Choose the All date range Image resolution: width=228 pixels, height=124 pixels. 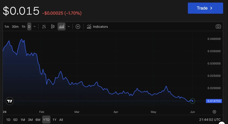(x=61, y=120)
